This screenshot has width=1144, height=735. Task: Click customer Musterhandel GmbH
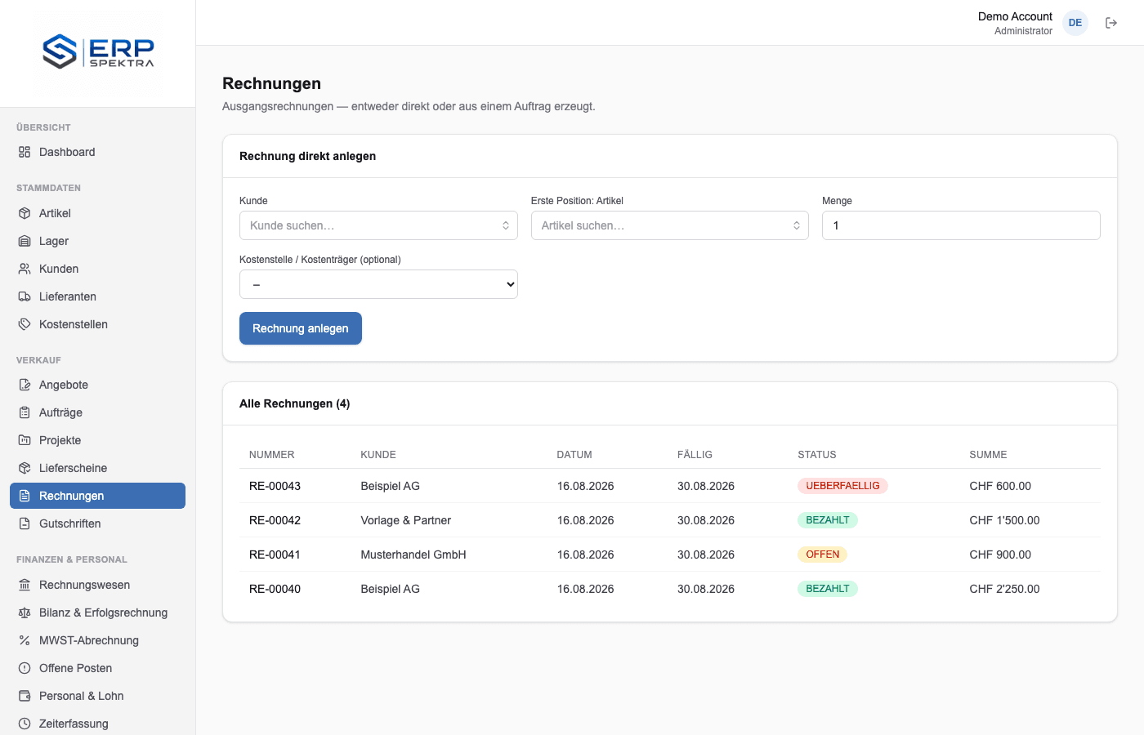click(x=413, y=555)
